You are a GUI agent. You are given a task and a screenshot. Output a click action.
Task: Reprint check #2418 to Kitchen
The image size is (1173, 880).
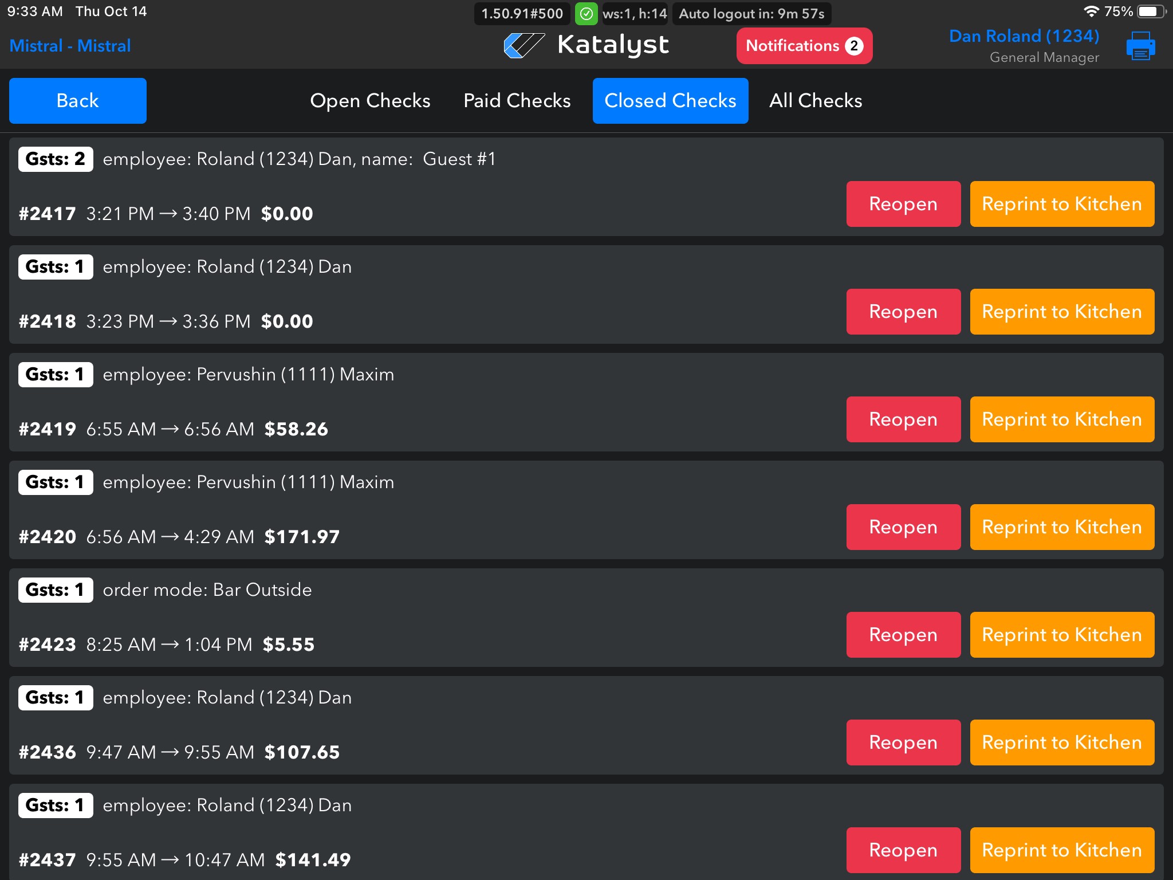click(1061, 312)
